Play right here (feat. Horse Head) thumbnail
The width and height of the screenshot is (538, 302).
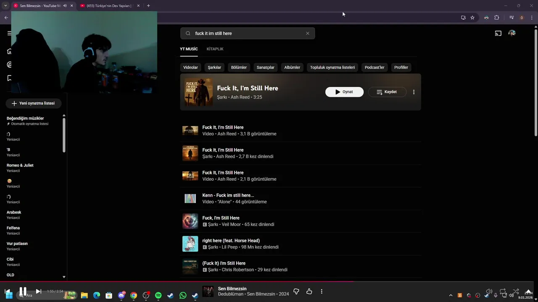coord(190,244)
